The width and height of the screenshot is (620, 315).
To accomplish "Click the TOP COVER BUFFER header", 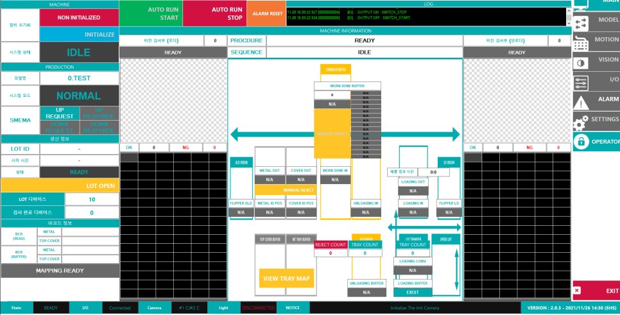I will coord(270,239).
